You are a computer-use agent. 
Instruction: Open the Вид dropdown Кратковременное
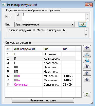tap(44, 24)
